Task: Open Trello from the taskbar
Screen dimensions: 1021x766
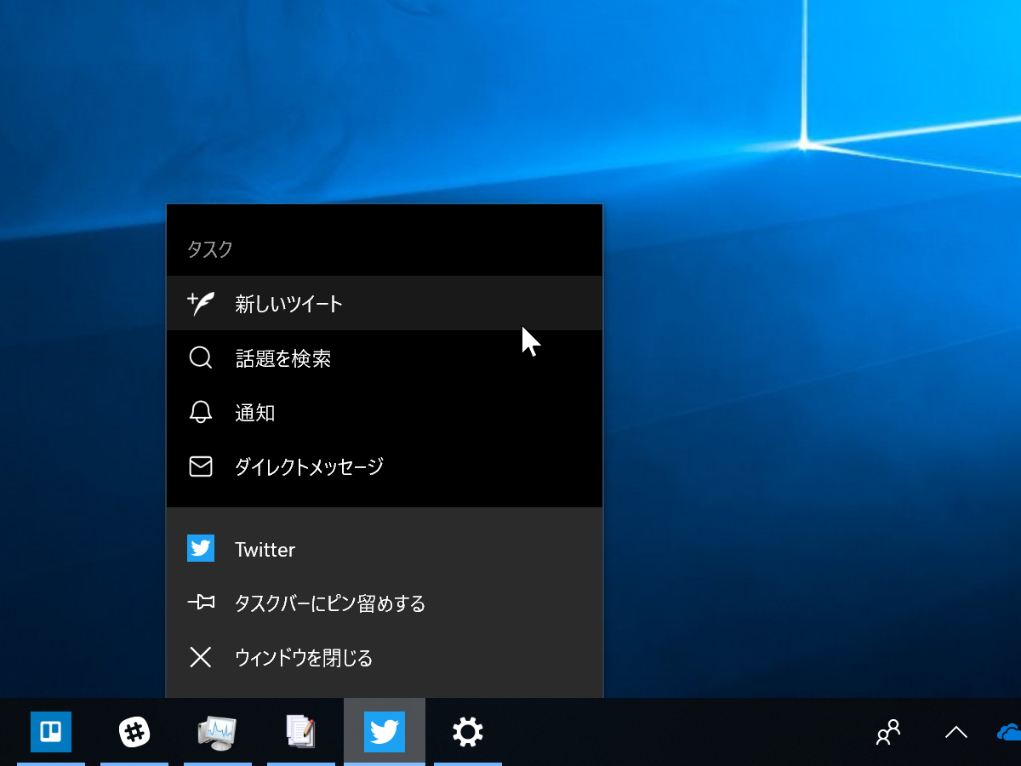Action: (51, 732)
